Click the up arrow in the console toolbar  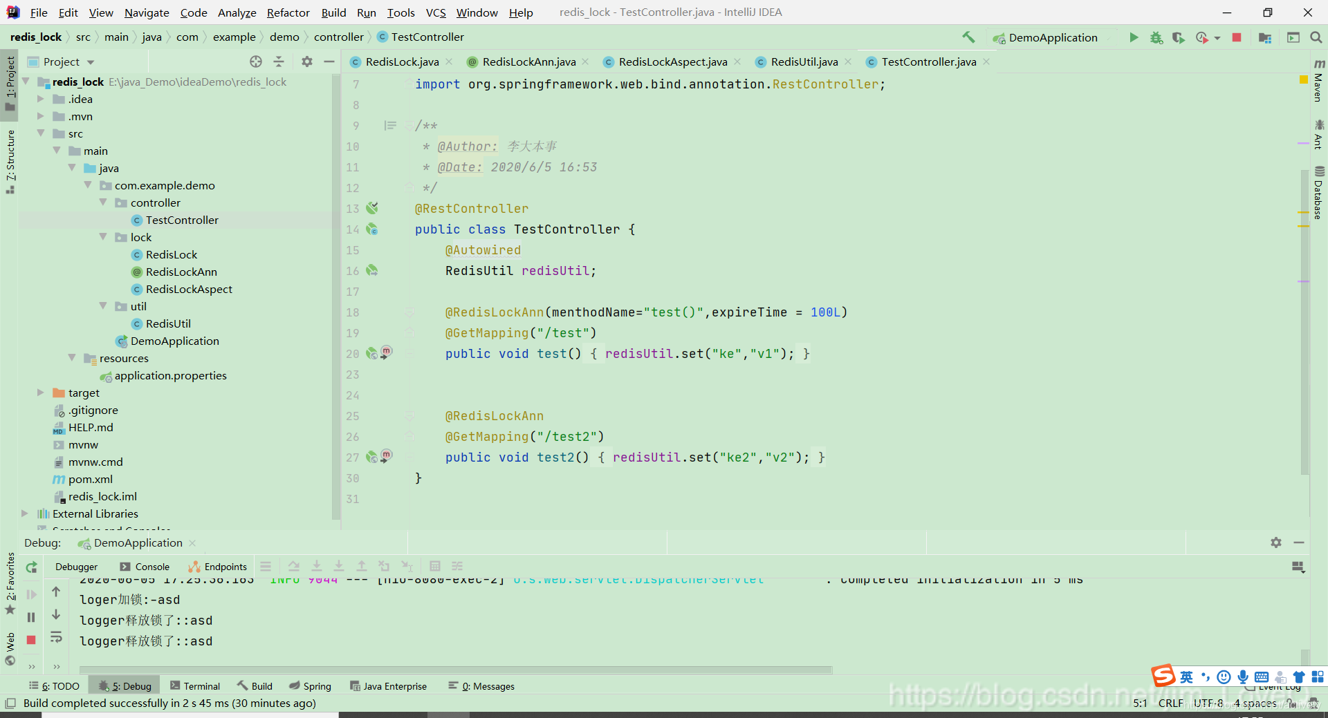click(56, 592)
